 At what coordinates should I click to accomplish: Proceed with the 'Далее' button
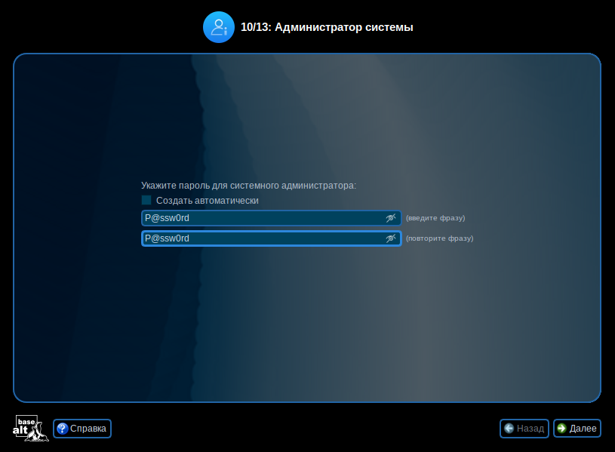[577, 429]
